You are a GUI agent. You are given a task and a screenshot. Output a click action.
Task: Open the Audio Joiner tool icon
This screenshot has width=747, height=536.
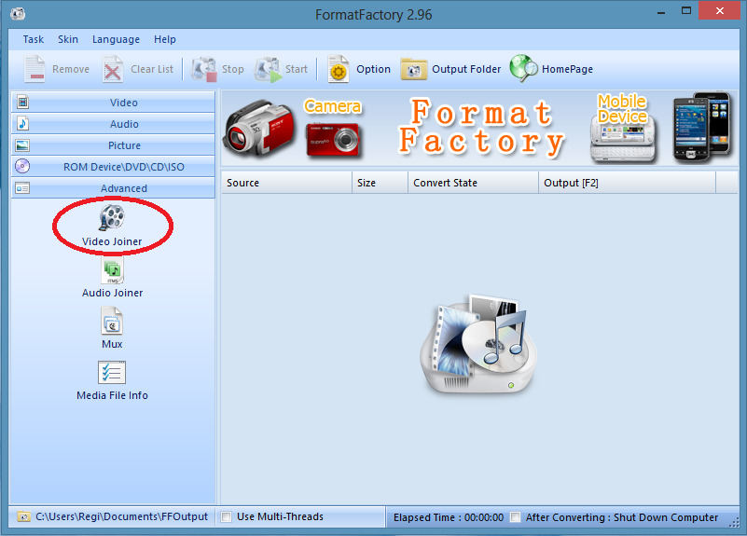pos(113,270)
